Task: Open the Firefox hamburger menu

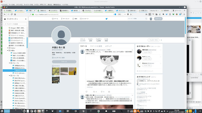Action: (x=184, y=14)
